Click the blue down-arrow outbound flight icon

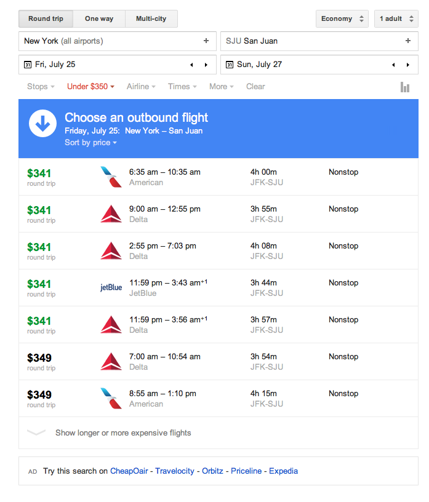pyautogui.click(x=42, y=124)
